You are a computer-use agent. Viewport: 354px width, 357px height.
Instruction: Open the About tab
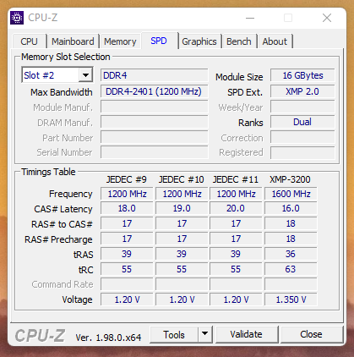click(275, 41)
